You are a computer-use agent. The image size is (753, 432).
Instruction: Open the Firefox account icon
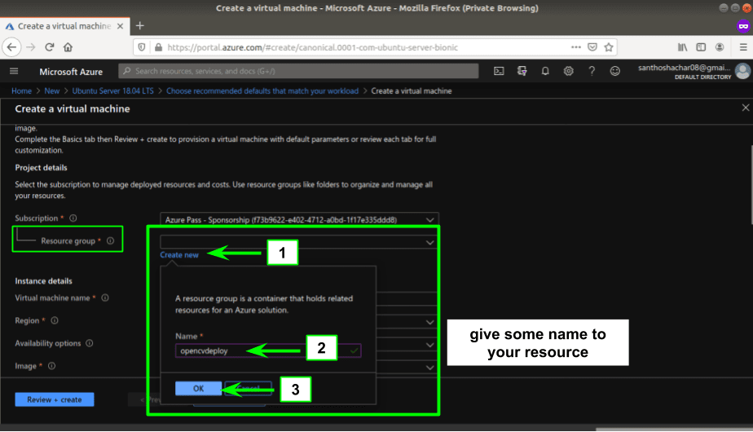720,47
